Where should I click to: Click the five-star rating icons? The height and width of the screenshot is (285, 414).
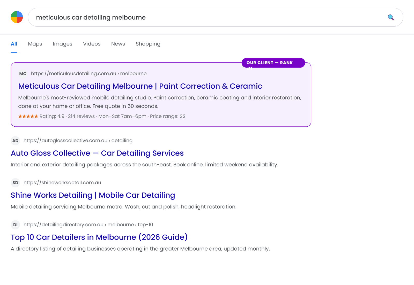click(x=28, y=116)
